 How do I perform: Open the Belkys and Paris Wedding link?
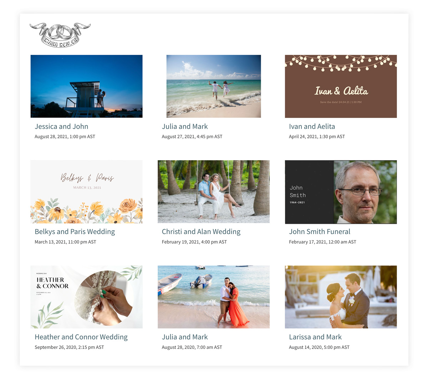pos(75,232)
